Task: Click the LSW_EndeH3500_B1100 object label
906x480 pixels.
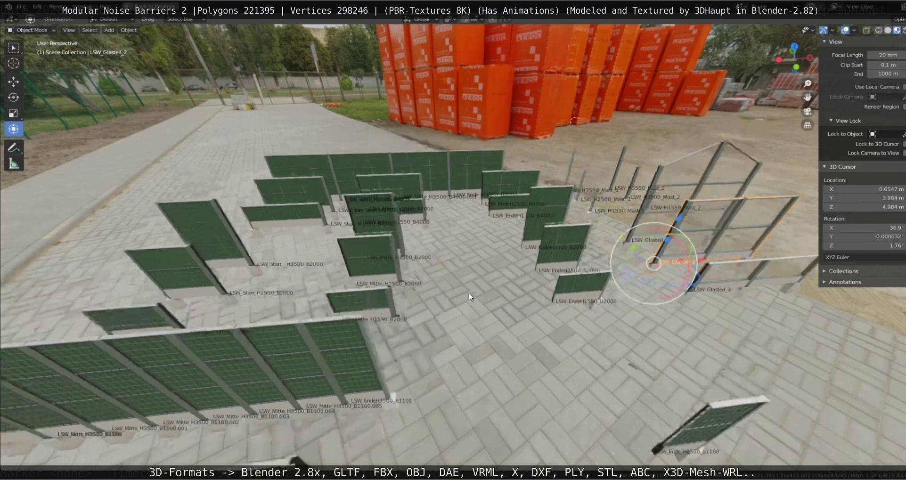Action: pyautogui.click(x=381, y=401)
